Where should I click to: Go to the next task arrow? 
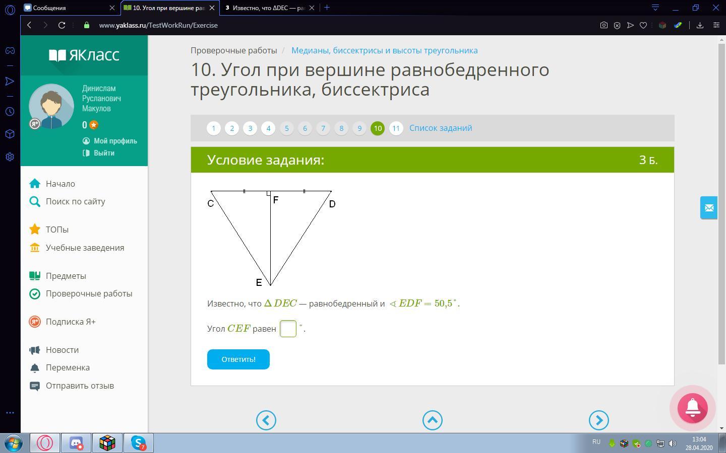(x=598, y=420)
